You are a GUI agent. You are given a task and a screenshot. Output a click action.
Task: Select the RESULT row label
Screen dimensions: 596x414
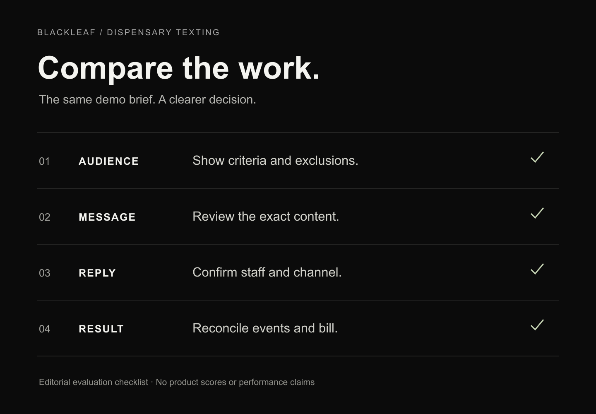101,329
